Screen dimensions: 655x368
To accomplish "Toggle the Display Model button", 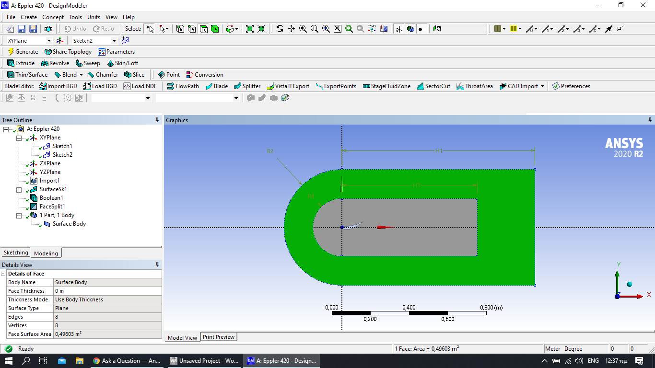I will pyautogui.click(x=410, y=29).
